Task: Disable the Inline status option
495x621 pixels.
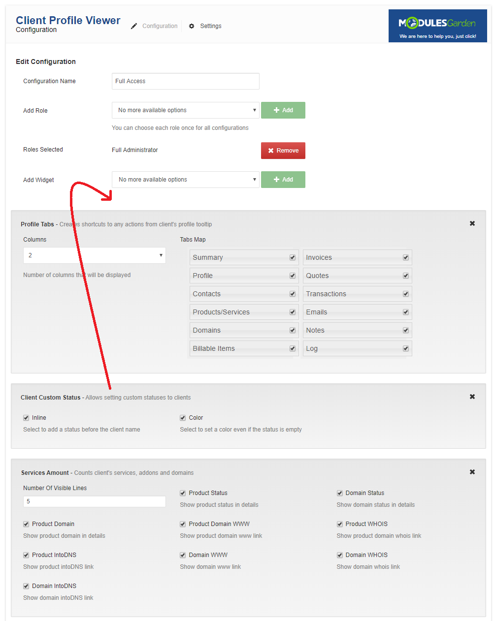Action: tap(26, 418)
